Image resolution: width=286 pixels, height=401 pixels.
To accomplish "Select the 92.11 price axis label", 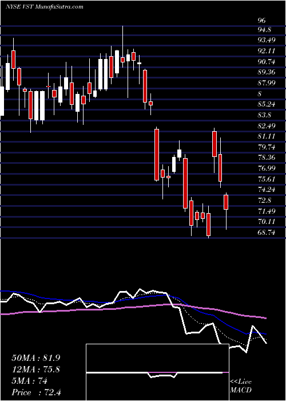I will tap(267, 51).
